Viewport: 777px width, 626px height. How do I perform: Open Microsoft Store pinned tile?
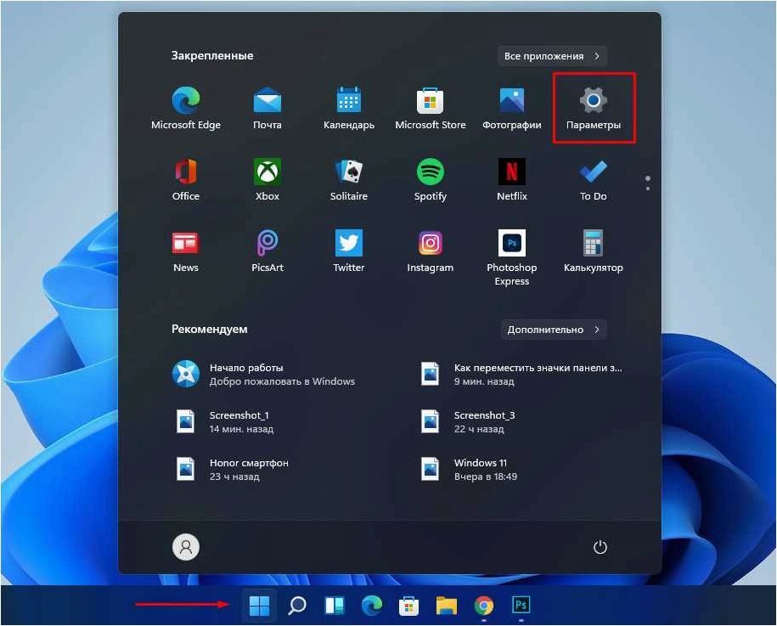(x=431, y=108)
